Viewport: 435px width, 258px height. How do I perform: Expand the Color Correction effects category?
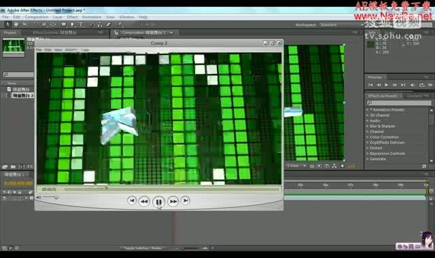pyautogui.click(x=384, y=137)
